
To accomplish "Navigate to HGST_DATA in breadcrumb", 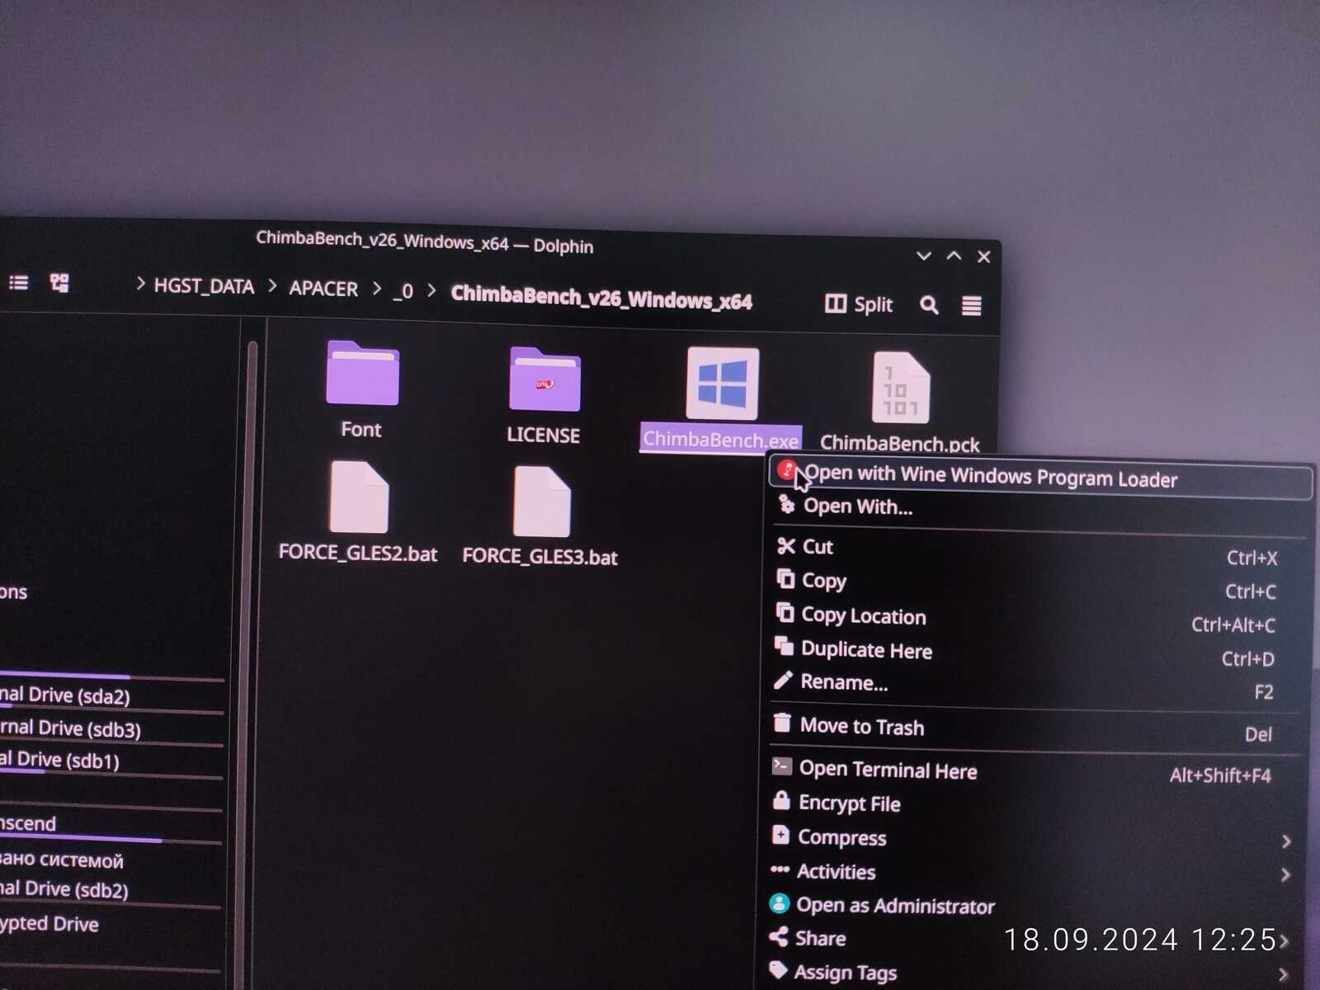I will tap(204, 286).
